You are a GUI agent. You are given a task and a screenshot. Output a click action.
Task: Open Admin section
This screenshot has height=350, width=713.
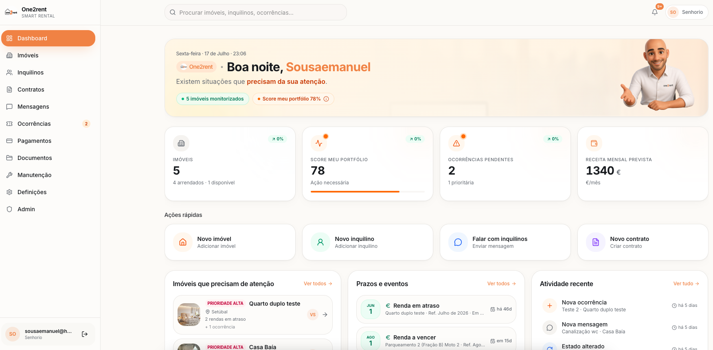pos(48,209)
